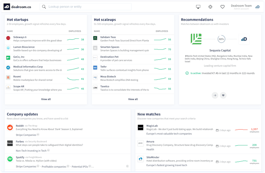Open Amura logo in New matches

click(x=140, y=143)
